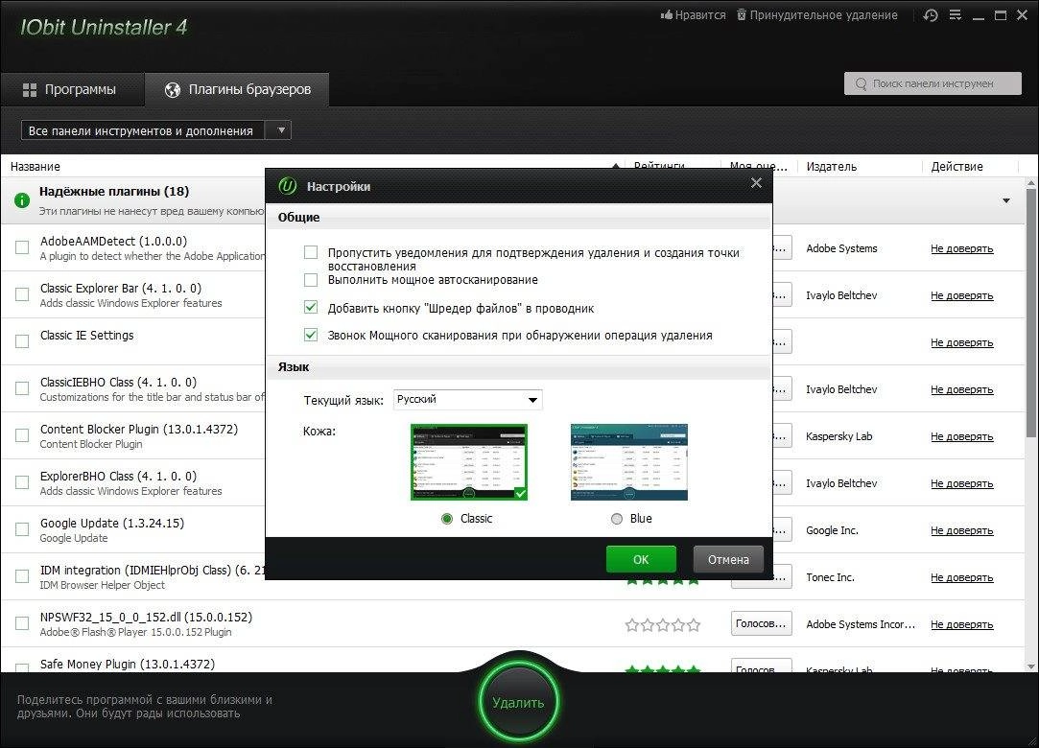Screen dimensions: 1039x748
Task: Enable Выполнить мощное автосканирование checkbox
Action: click(310, 280)
